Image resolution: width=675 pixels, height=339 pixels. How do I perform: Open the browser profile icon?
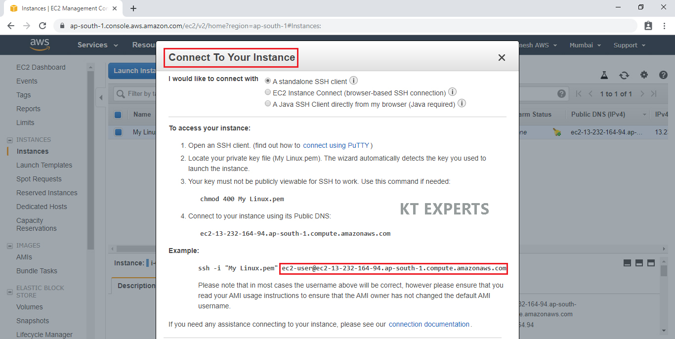(648, 26)
